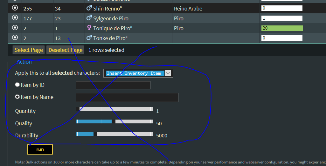Select the Tonke de Piro row radio
The image size is (326, 166).
tap(15, 38)
